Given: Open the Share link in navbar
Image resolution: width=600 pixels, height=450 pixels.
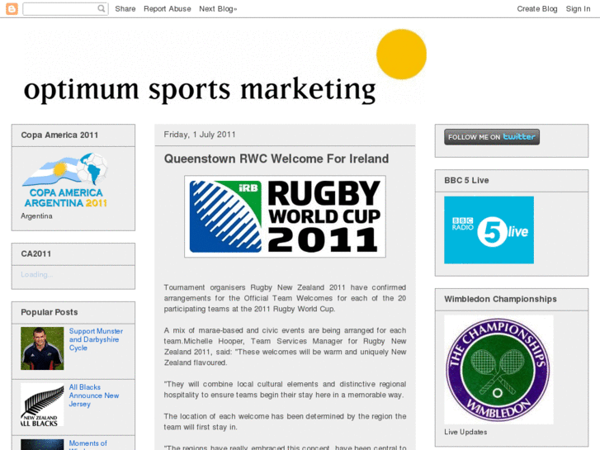Looking at the screenshot, I should (x=125, y=9).
